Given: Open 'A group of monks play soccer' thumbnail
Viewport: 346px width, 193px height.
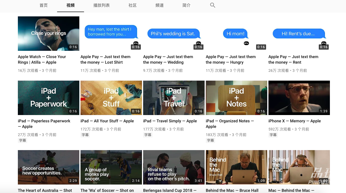Looking at the screenshot, I should (111, 167).
